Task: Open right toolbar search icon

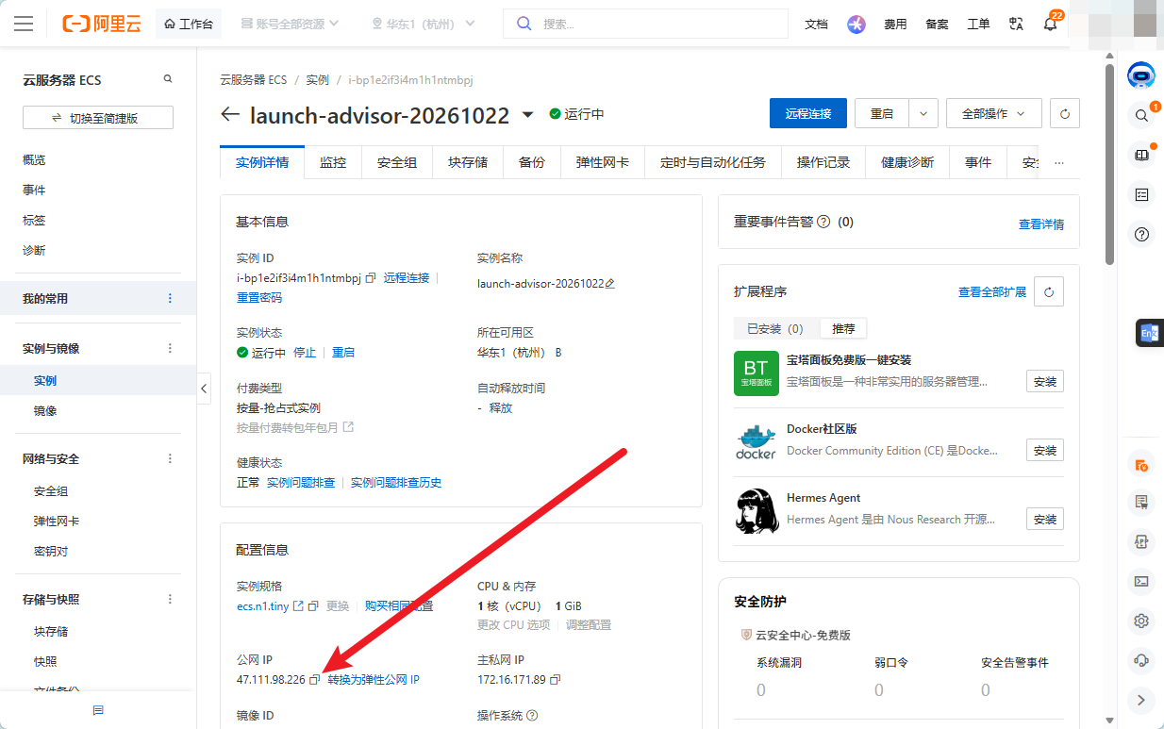Action: [1141, 115]
